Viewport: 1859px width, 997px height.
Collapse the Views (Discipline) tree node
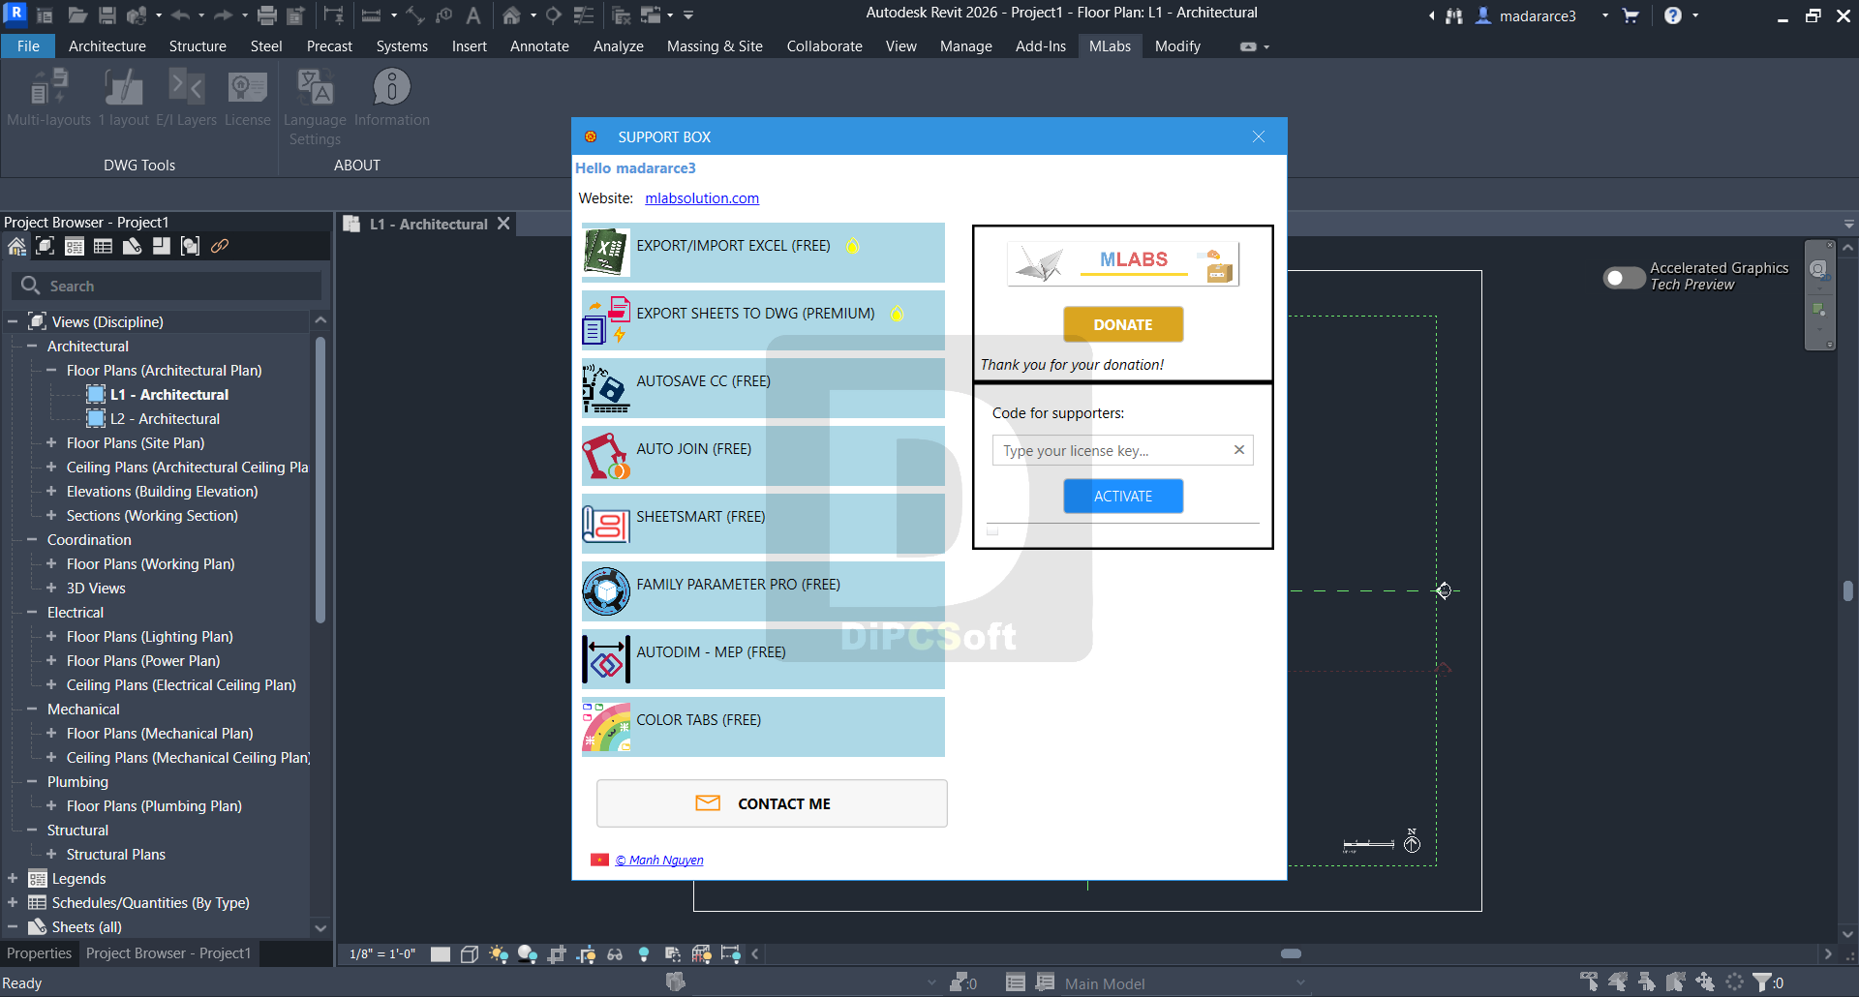(13, 321)
